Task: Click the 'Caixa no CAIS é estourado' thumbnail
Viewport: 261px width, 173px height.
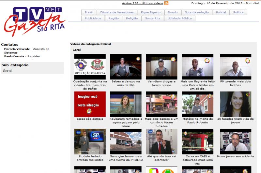Action: coord(197,141)
